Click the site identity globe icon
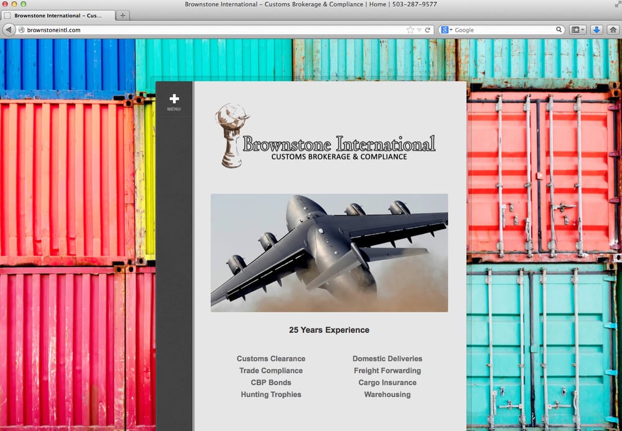 22,30
